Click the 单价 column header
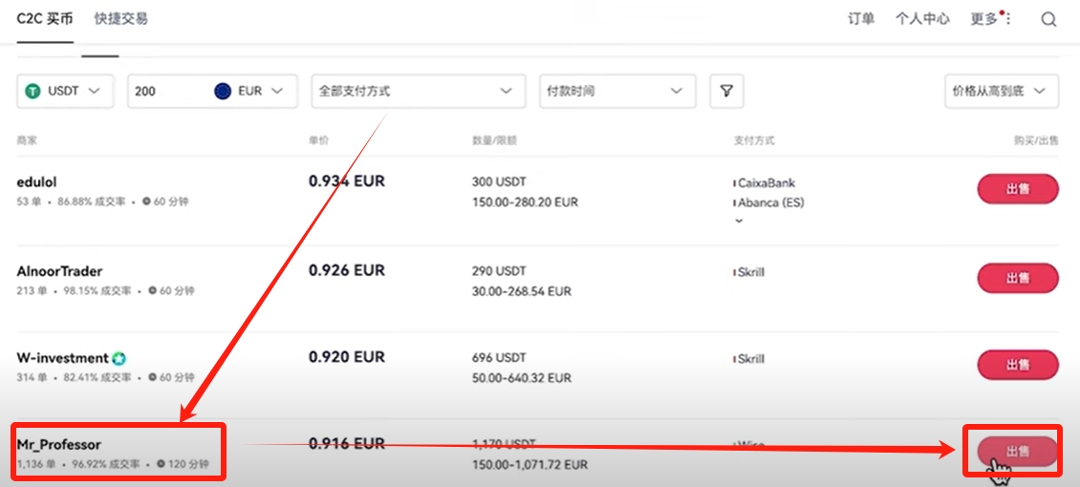Image resolution: width=1080 pixels, height=487 pixels. click(x=319, y=140)
